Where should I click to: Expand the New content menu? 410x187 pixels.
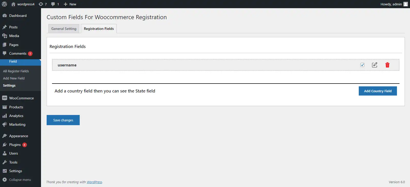click(x=70, y=4)
